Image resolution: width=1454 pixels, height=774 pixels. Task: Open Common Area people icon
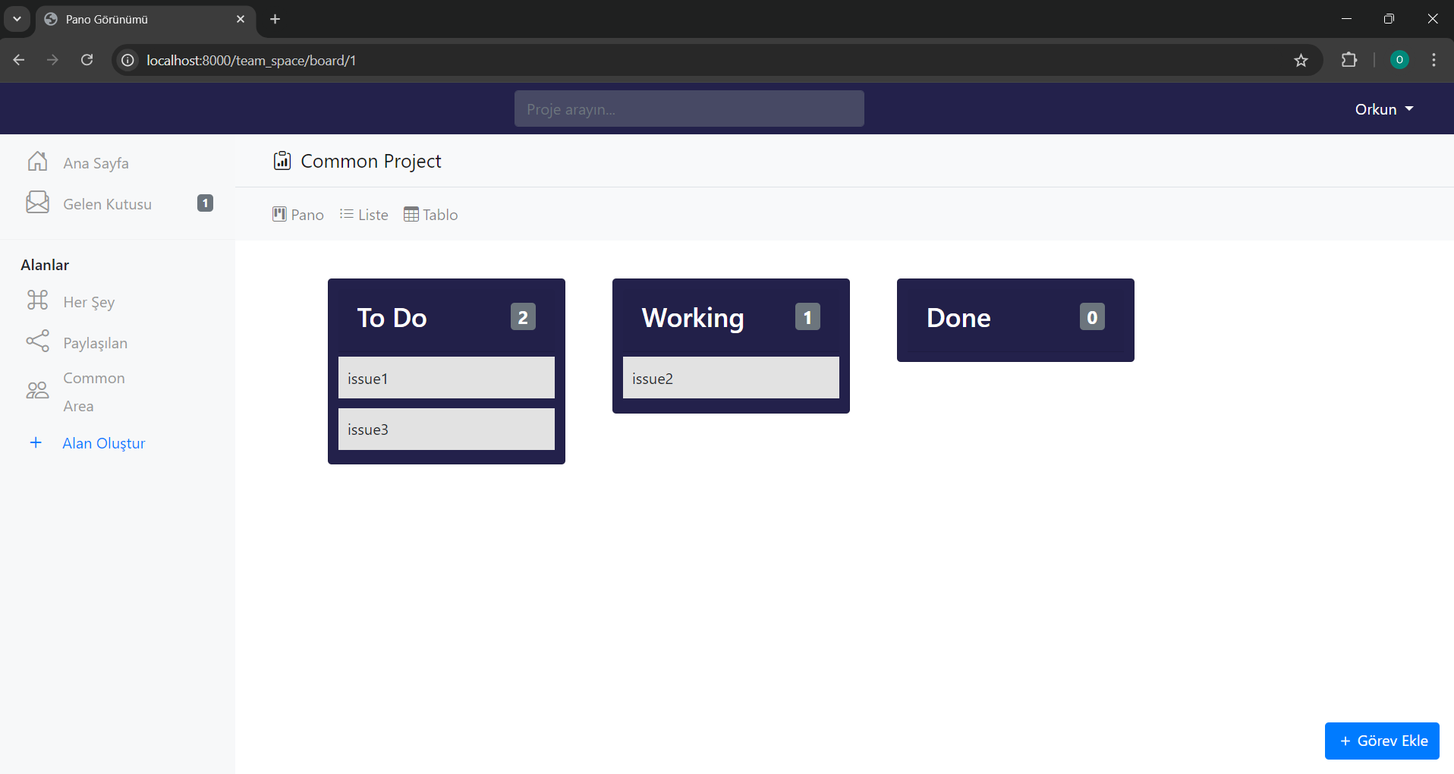[37, 391]
